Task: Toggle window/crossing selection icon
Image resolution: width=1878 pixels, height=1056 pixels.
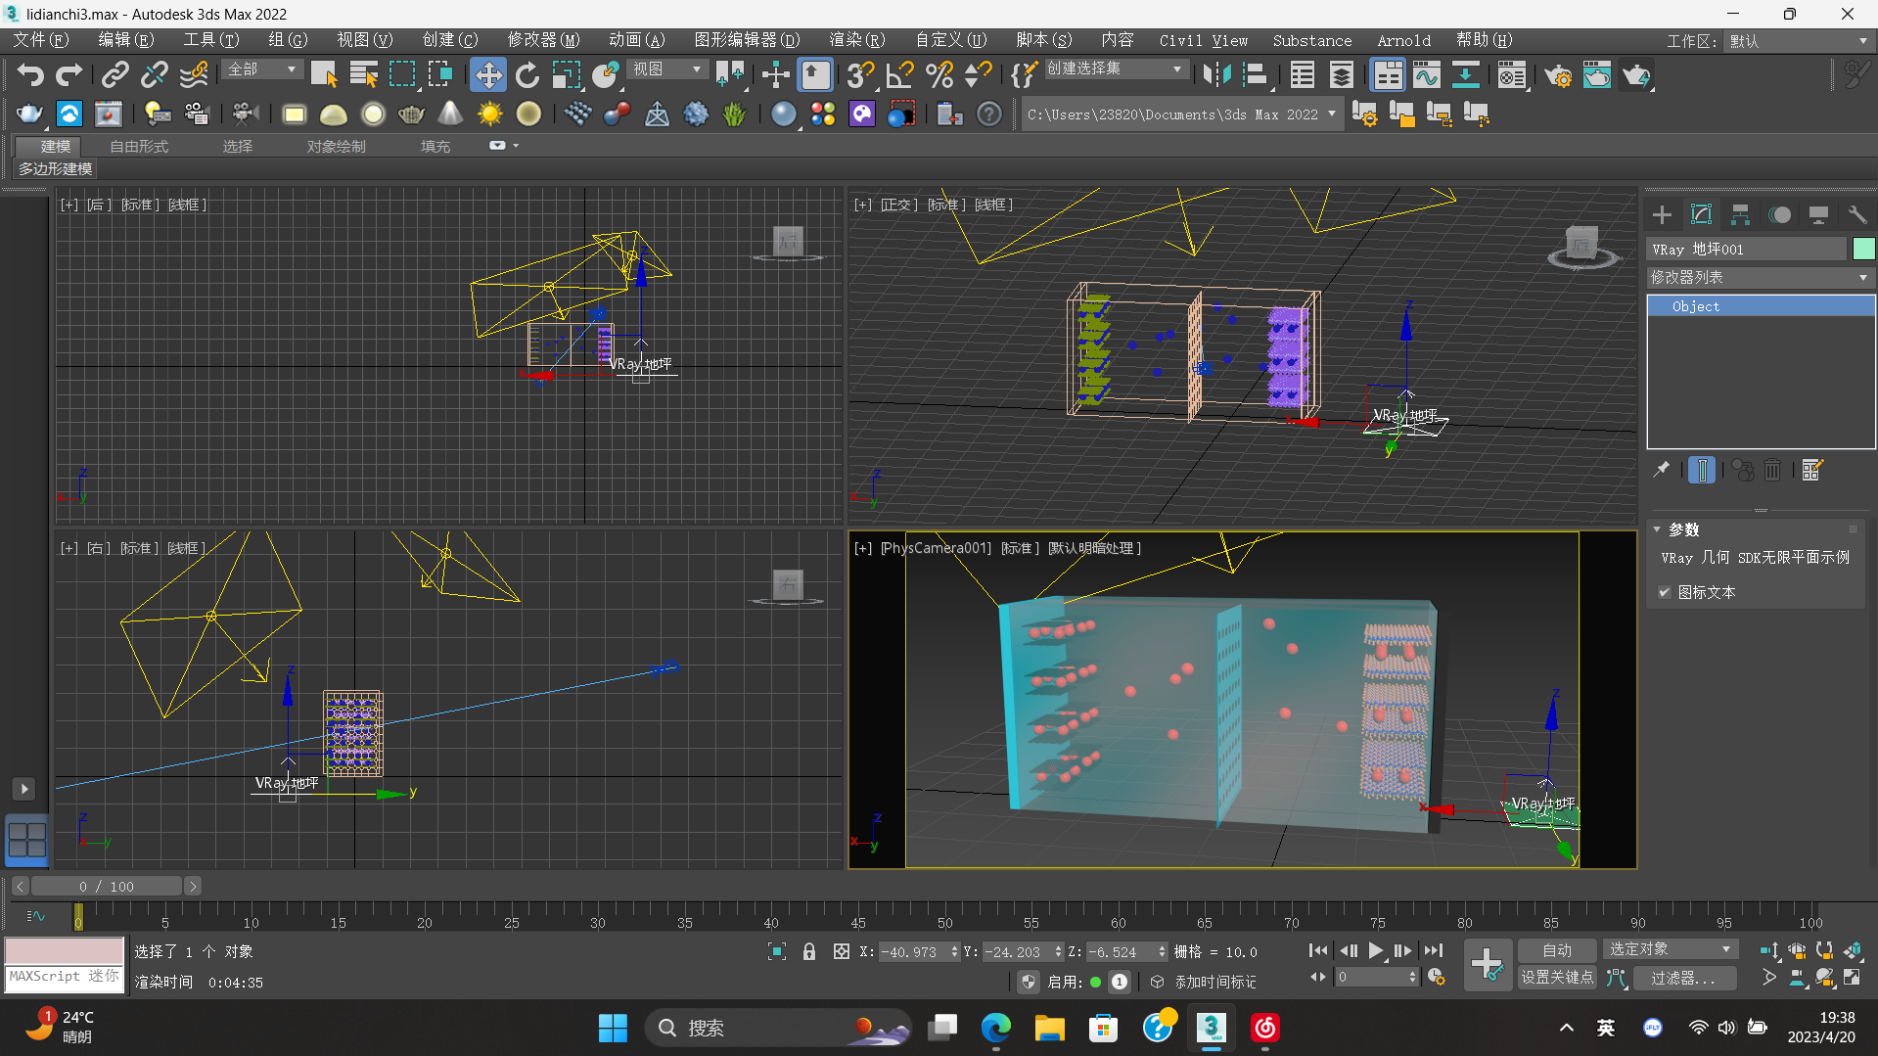Action: point(440,75)
